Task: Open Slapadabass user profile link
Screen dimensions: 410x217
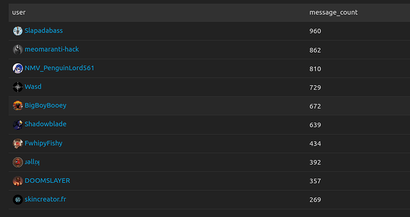Action: 43,30
